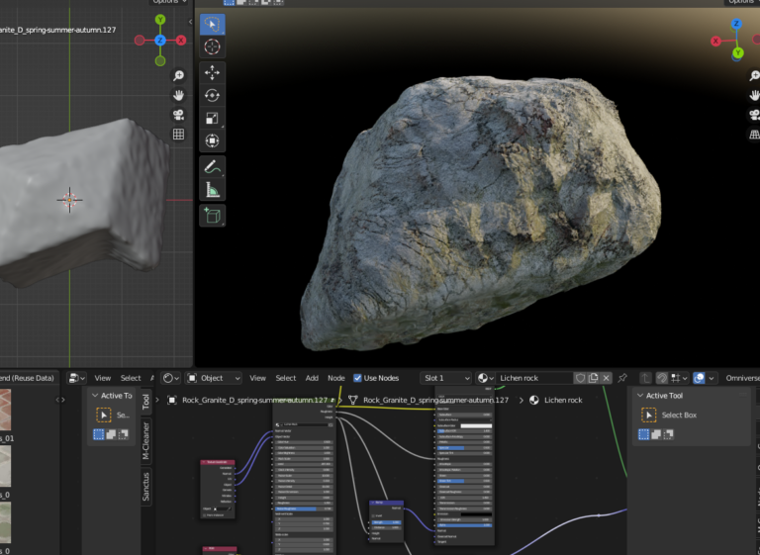
Task: Open the Object shader type dropdown
Action: (214, 378)
